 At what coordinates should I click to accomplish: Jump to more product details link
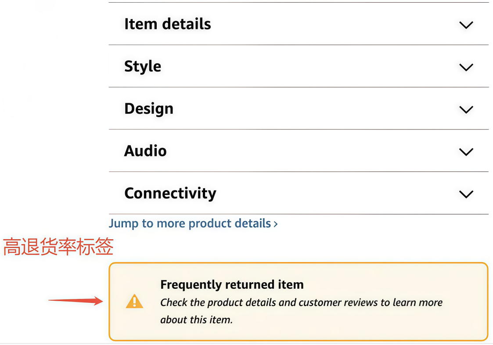click(x=190, y=223)
